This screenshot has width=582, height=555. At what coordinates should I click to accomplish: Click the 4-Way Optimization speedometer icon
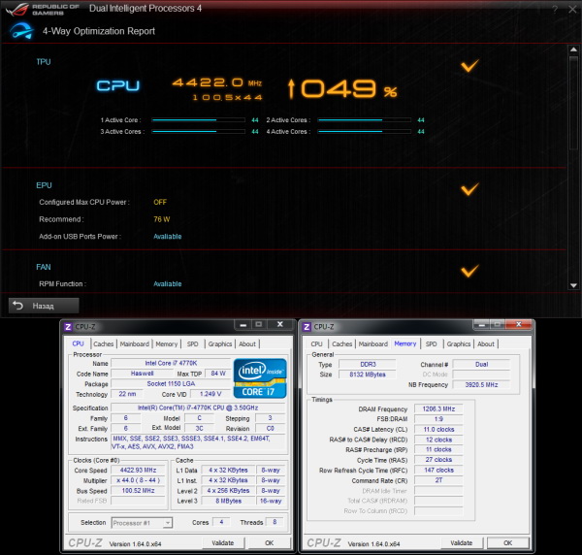click(x=21, y=31)
